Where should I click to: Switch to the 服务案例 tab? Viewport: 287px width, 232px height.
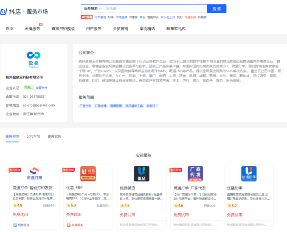tap(54, 136)
